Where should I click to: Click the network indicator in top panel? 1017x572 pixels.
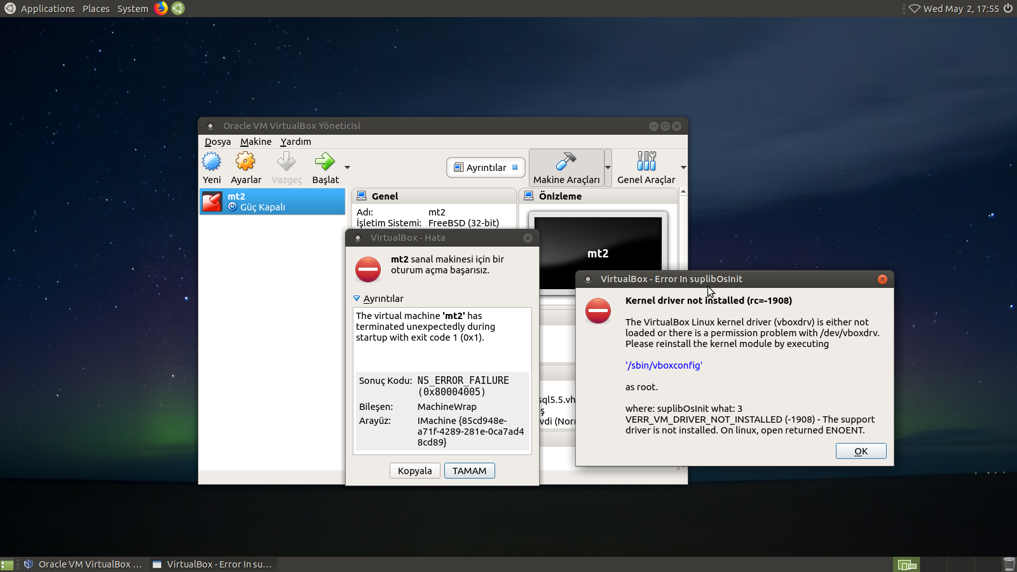914,9
